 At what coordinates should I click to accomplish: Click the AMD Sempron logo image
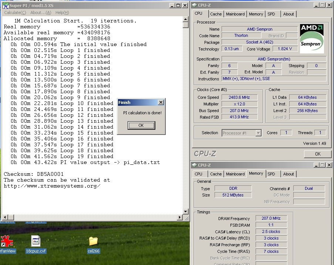pyautogui.click(x=312, y=38)
